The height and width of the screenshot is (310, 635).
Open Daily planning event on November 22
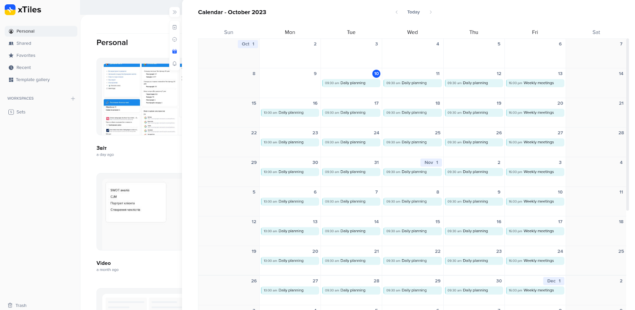[412, 261]
